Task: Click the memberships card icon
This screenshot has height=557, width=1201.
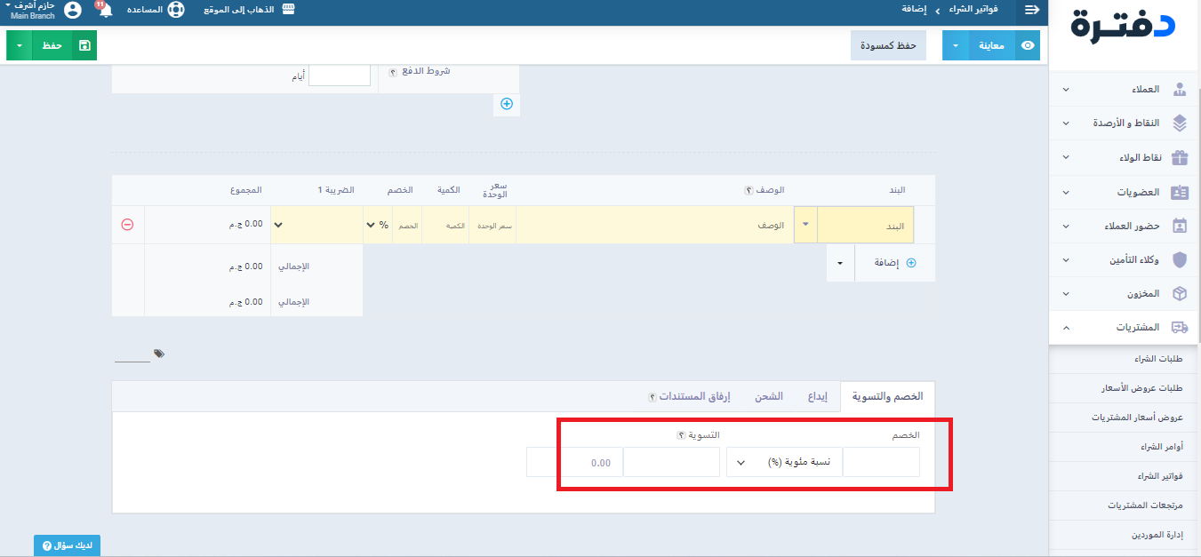Action: coord(1180,192)
